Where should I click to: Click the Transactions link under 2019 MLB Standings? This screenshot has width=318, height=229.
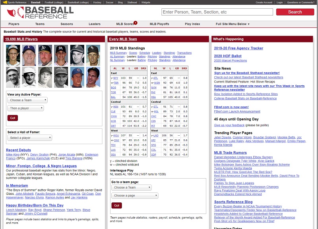pyautogui.click(x=184, y=53)
